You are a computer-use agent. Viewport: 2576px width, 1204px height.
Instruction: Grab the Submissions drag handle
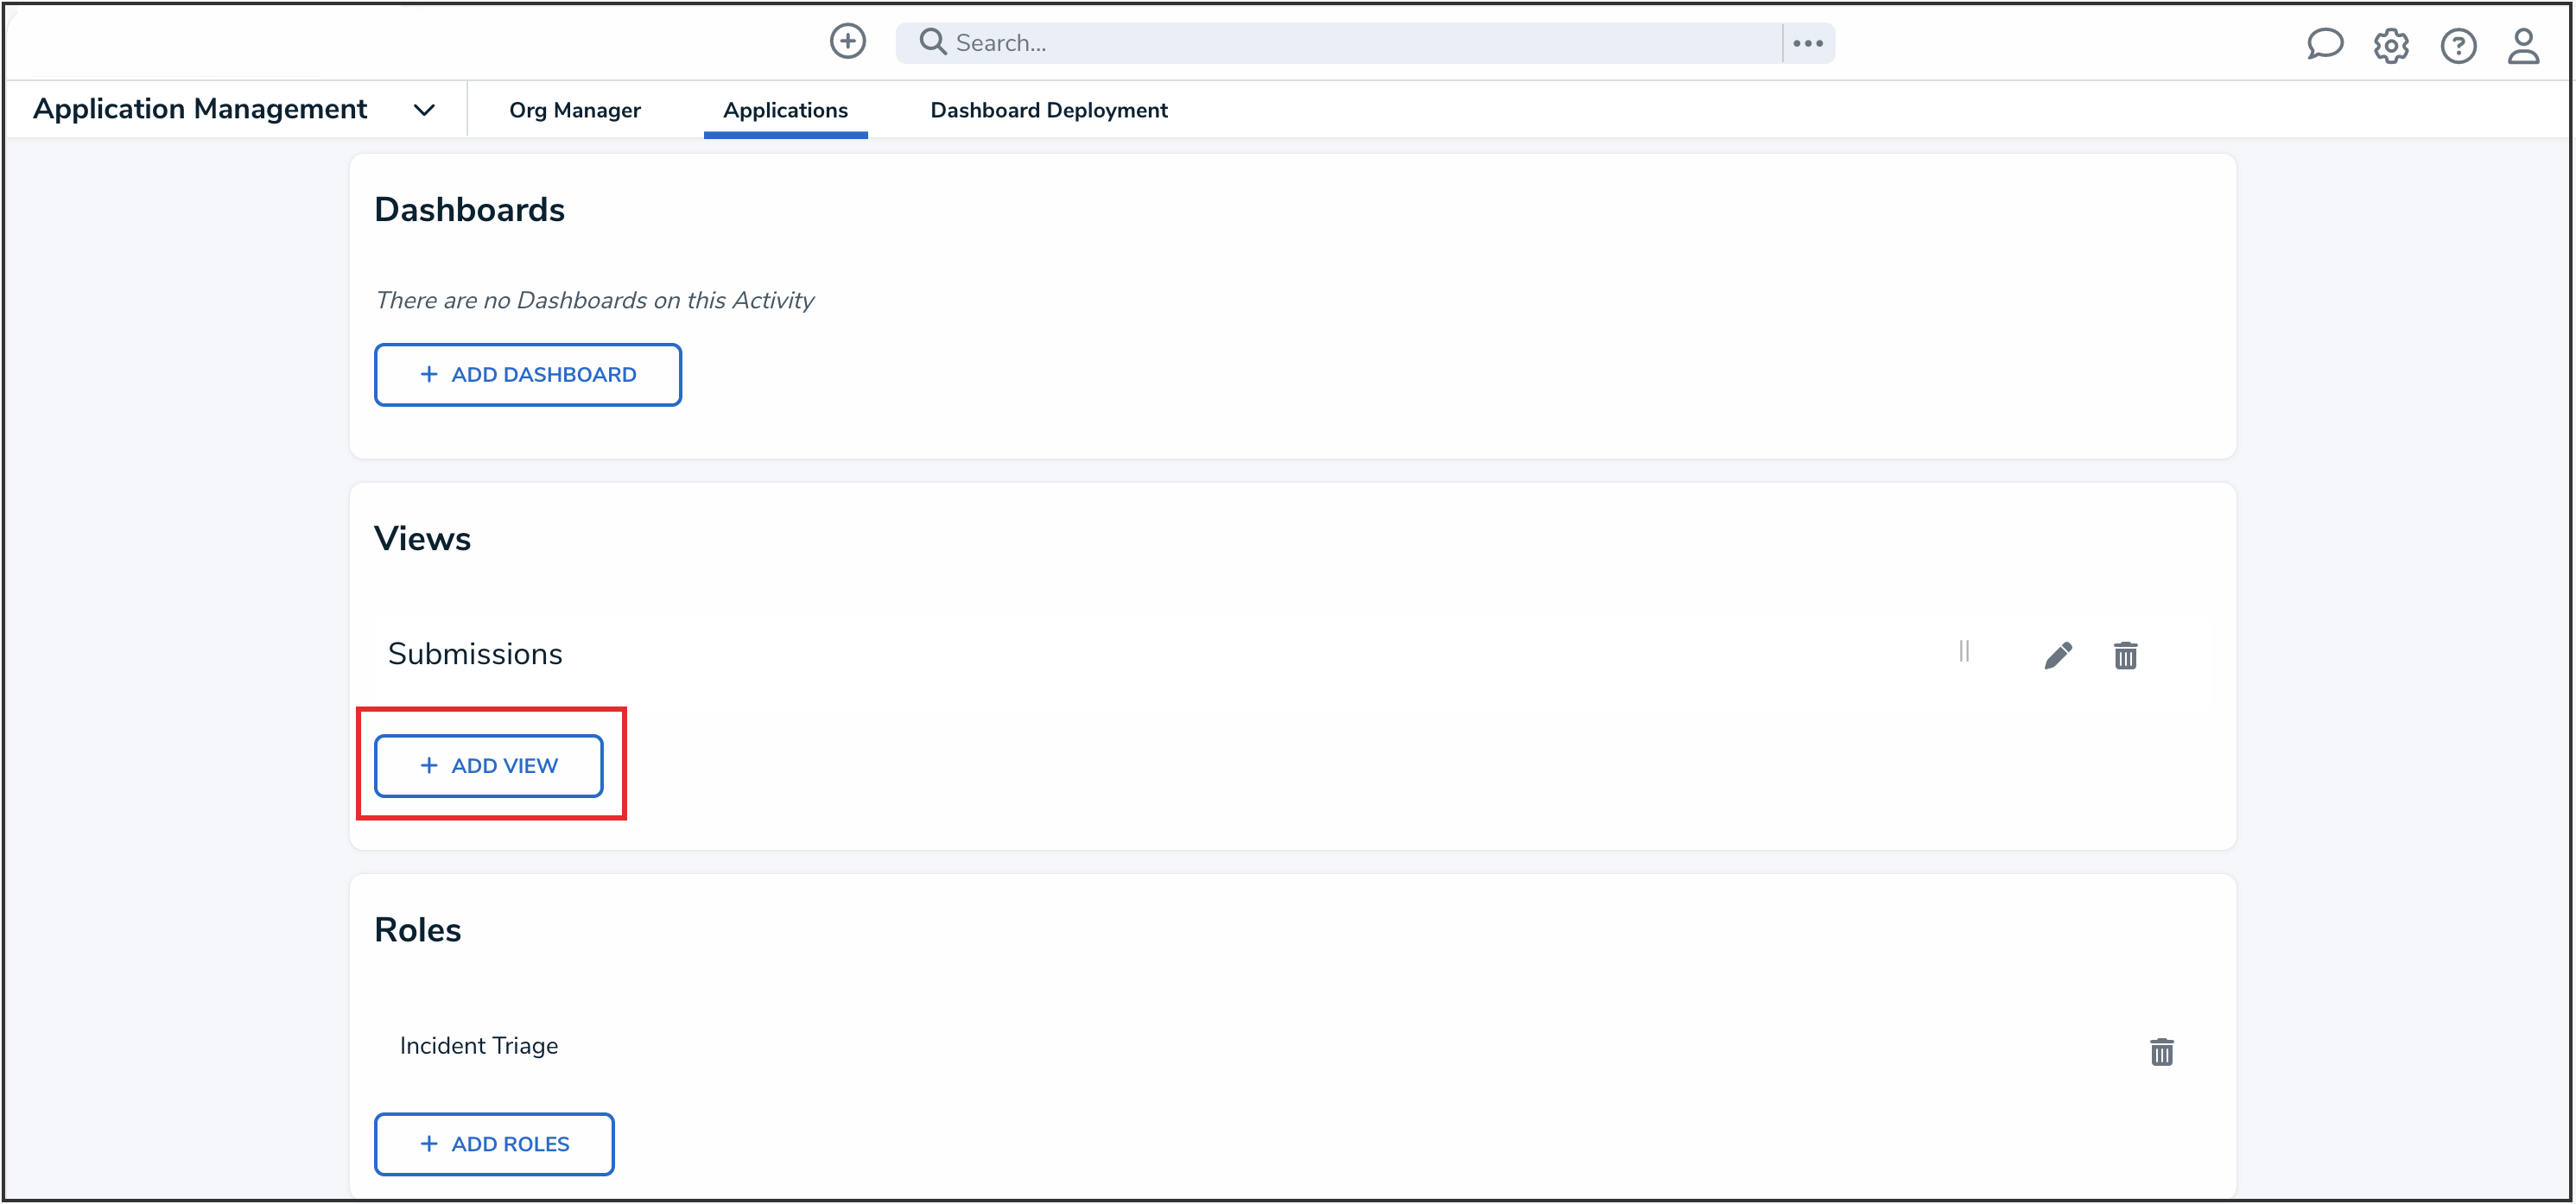click(1964, 652)
